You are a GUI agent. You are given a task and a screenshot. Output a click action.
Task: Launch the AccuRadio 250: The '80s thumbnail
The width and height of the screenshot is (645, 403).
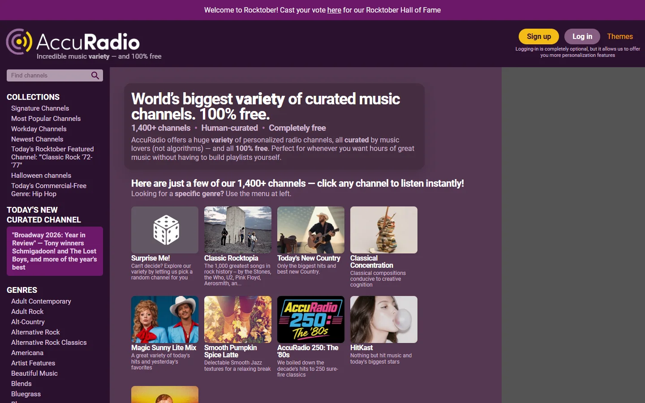[x=311, y=319]
